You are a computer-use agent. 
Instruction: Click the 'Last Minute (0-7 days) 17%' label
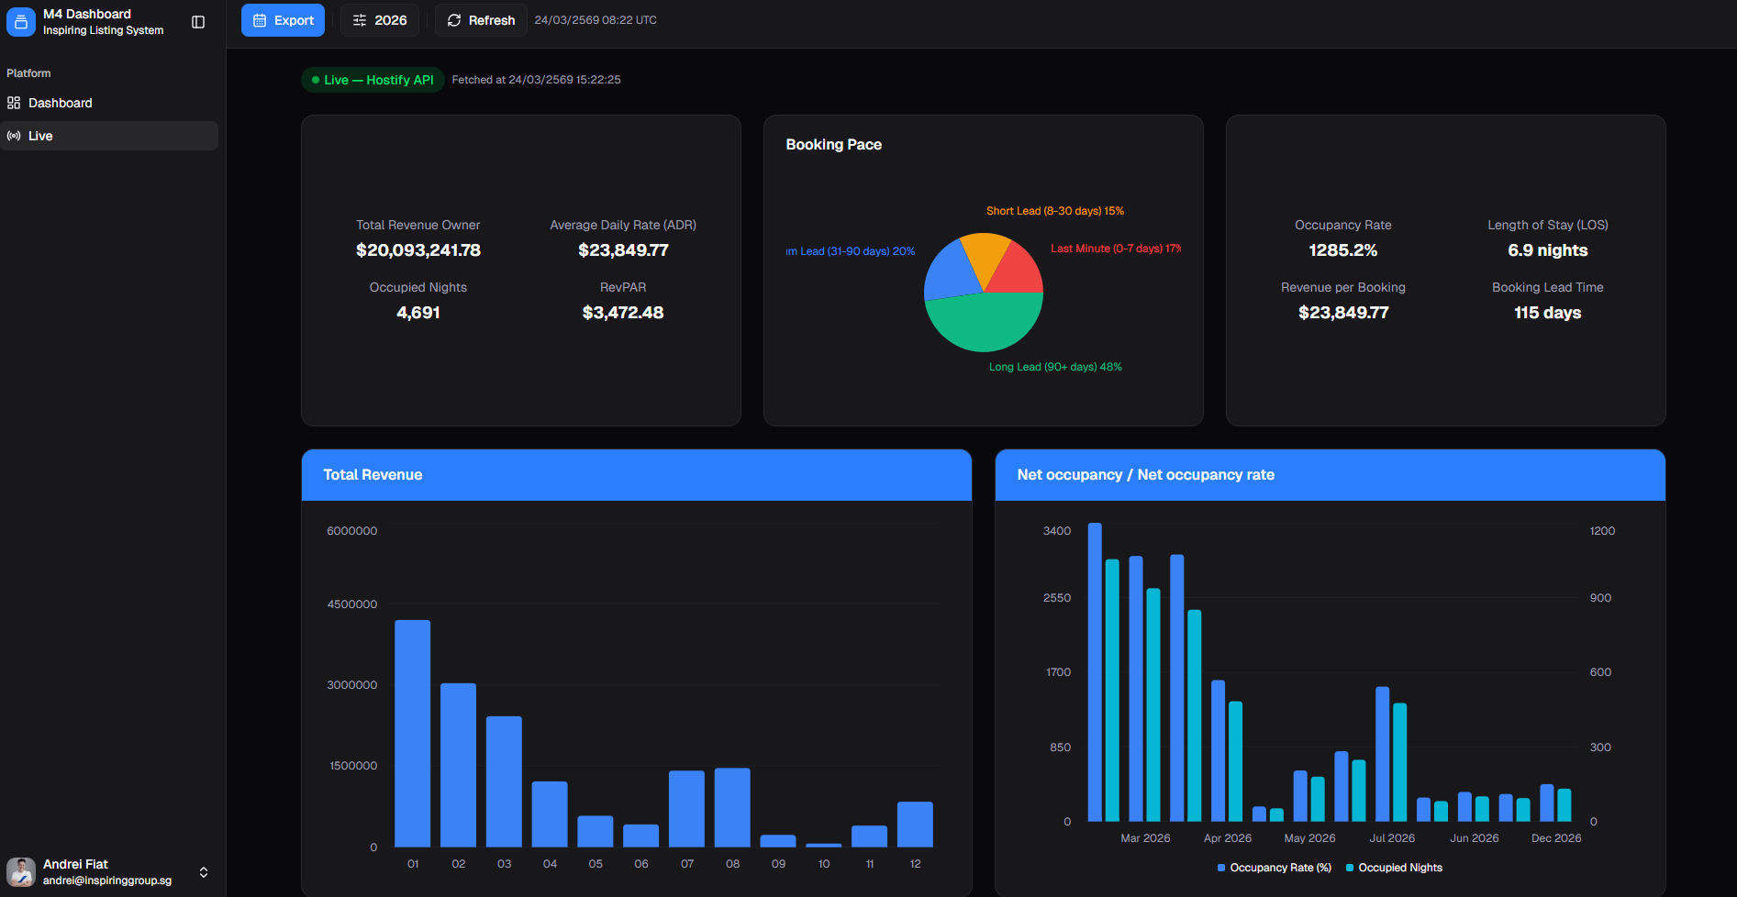coord(1116,249)
